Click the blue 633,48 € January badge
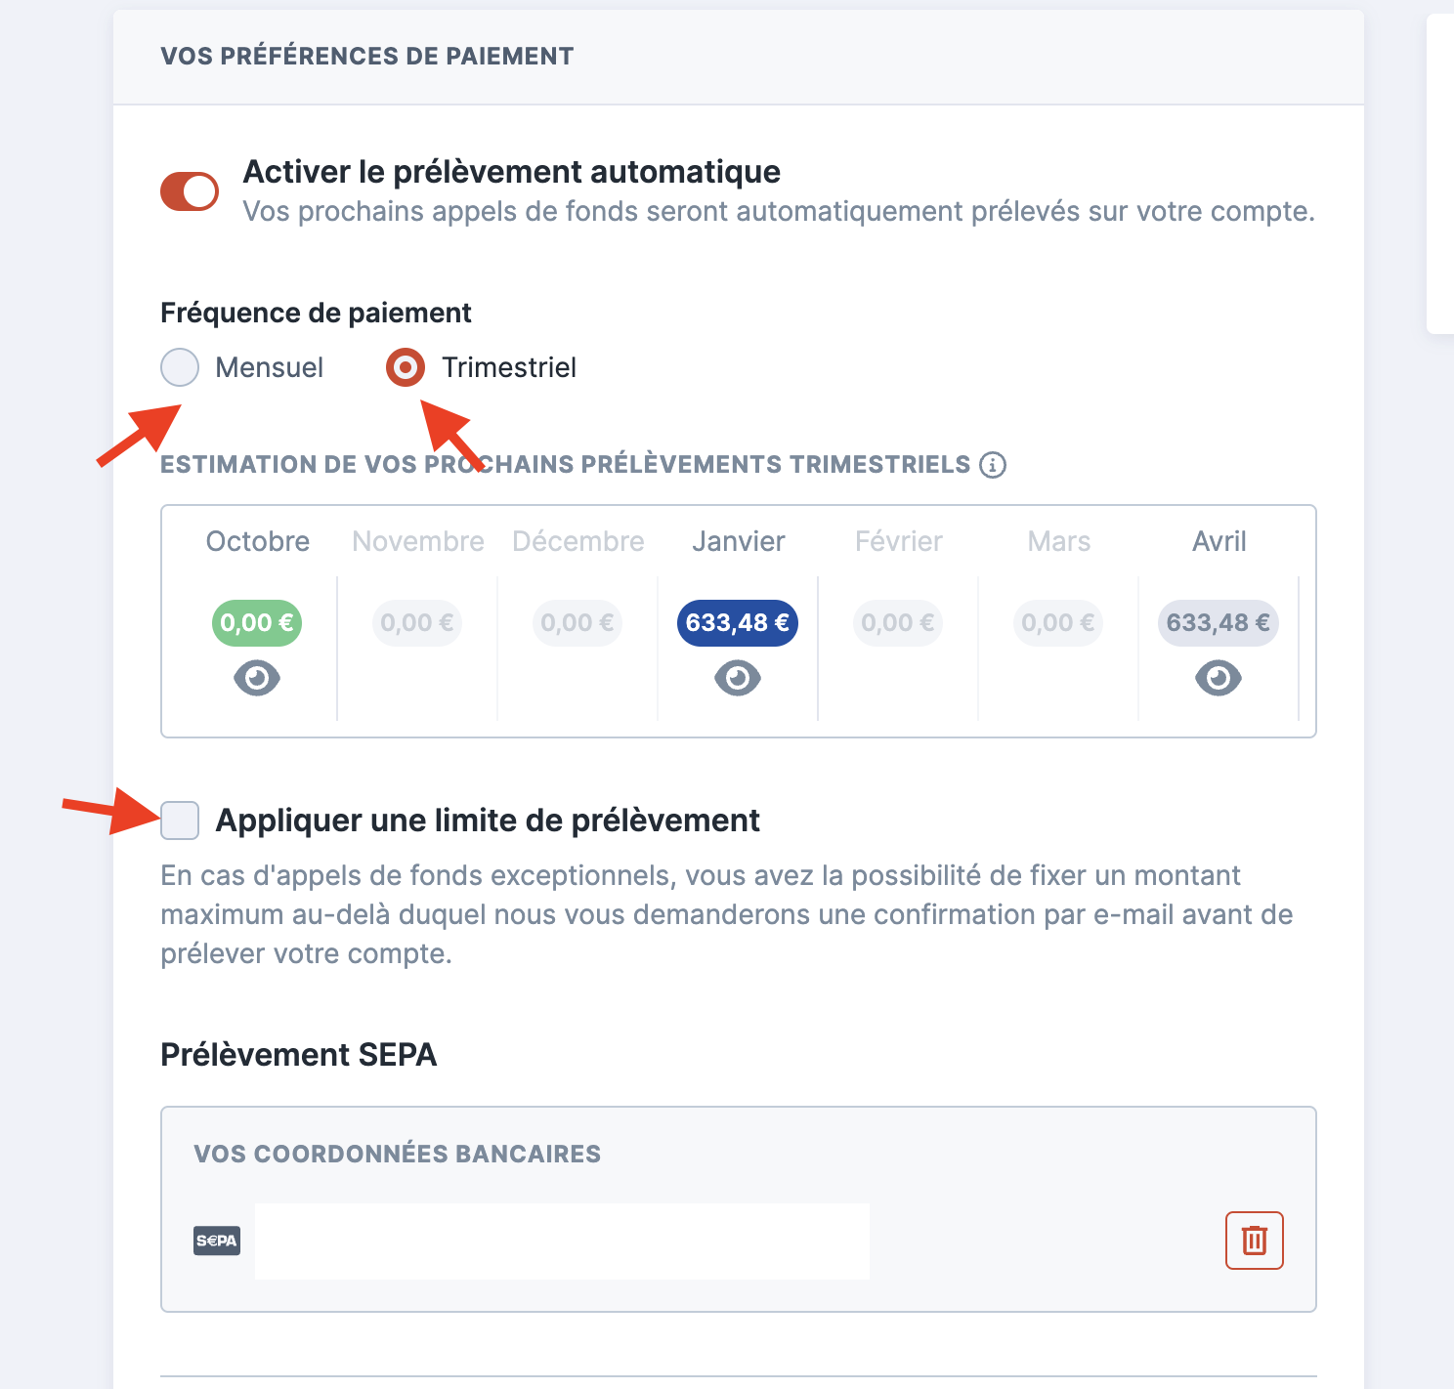1454x1389 pixels. pos(738,623)
